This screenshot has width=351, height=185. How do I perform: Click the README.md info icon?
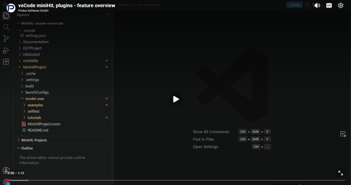[24, 130]
